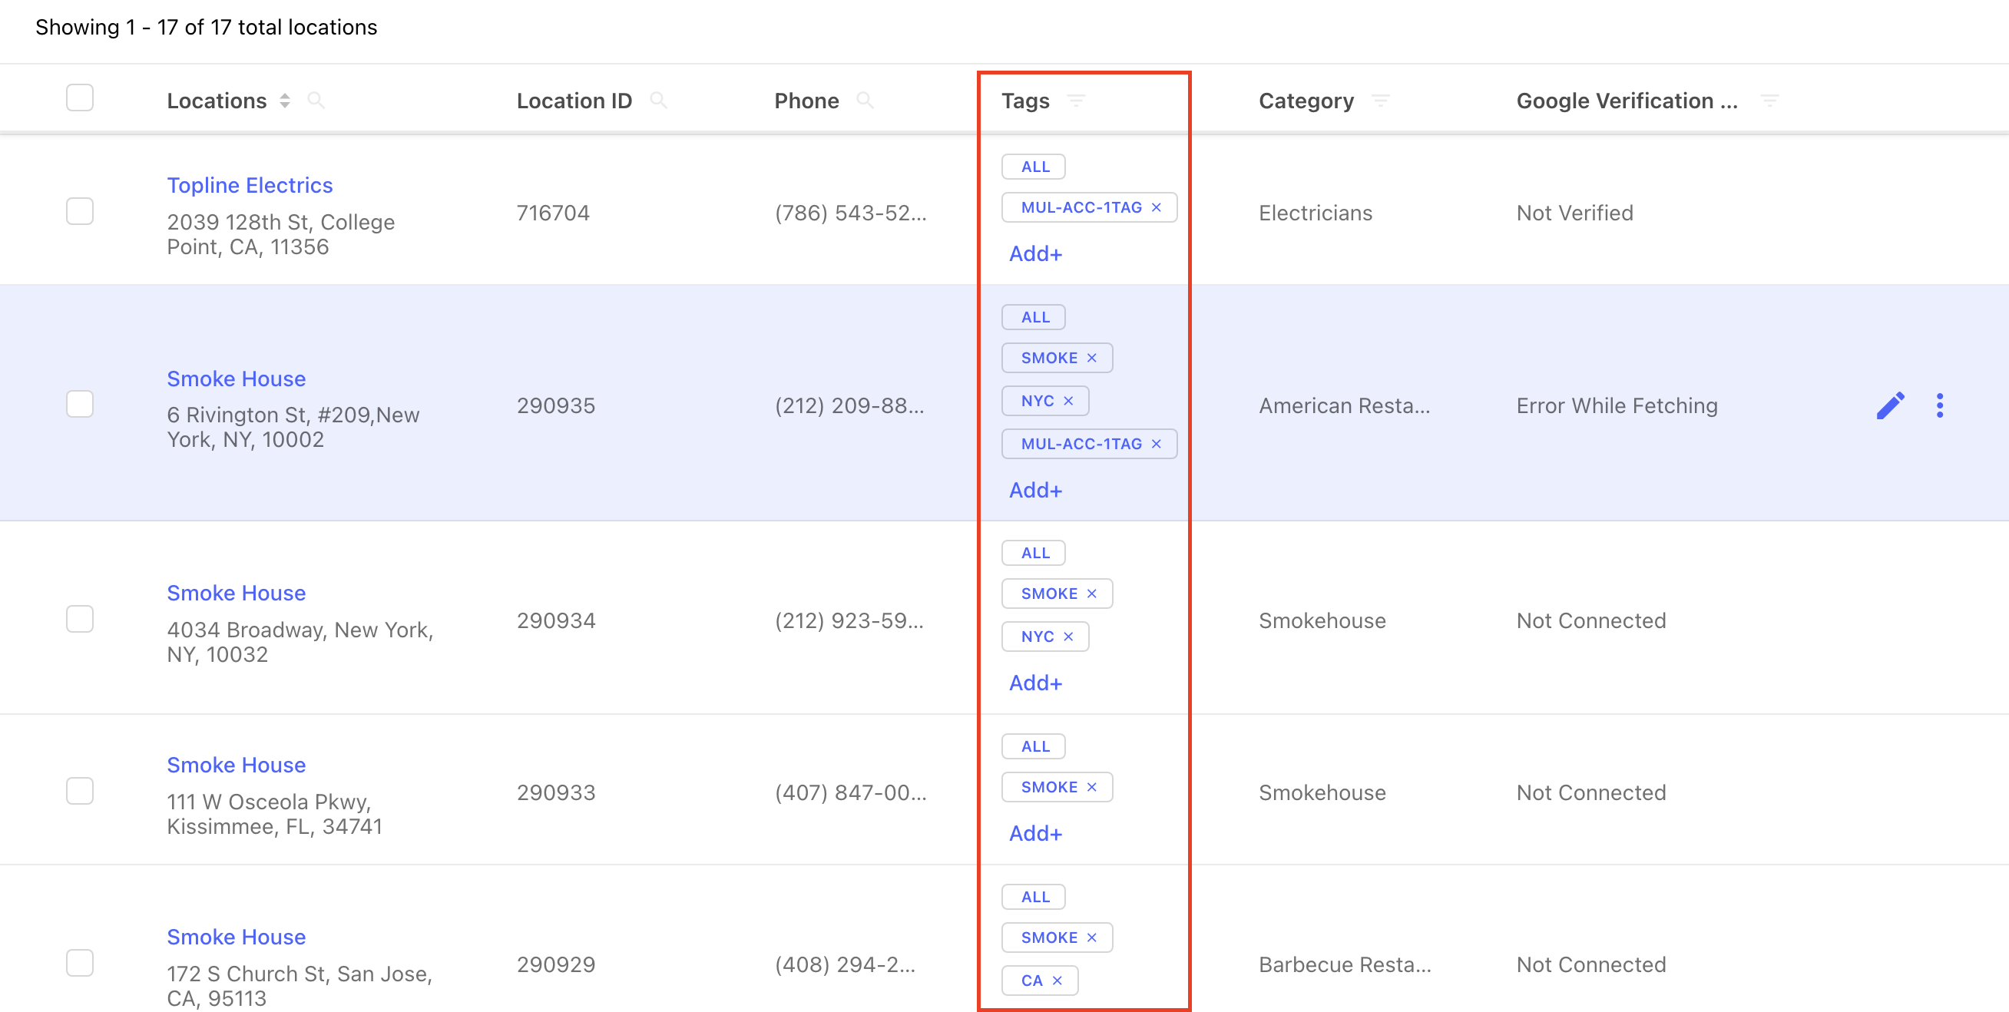Open the Category column filter
This screenshot has width=2009, height=1012.
point(1380,101)
